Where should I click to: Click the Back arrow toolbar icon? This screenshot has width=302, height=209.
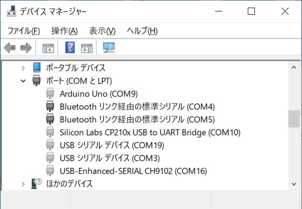[x=10, y=48]
